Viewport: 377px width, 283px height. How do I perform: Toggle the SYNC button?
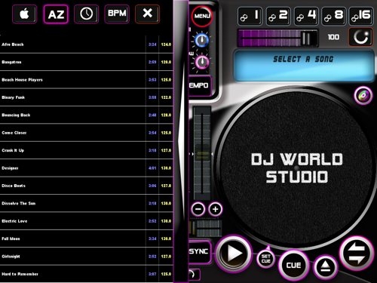(x=199, y=251)
